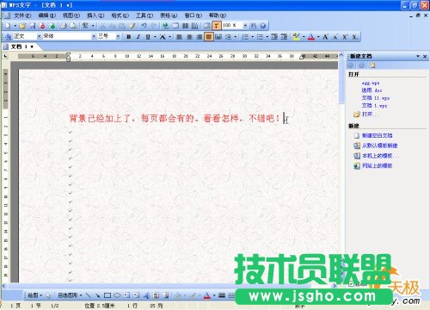Decrease the paragraph indent
The height and width of the screenshot is (310, 430).
(x=274, y=37)
